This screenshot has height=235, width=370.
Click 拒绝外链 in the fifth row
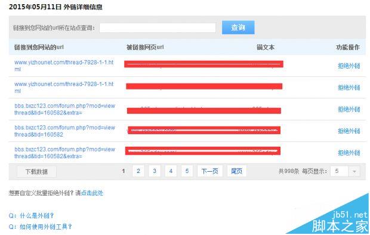(349, 153)
